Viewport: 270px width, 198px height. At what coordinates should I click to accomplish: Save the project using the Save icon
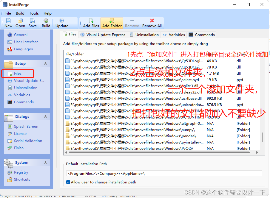[33, 23]
